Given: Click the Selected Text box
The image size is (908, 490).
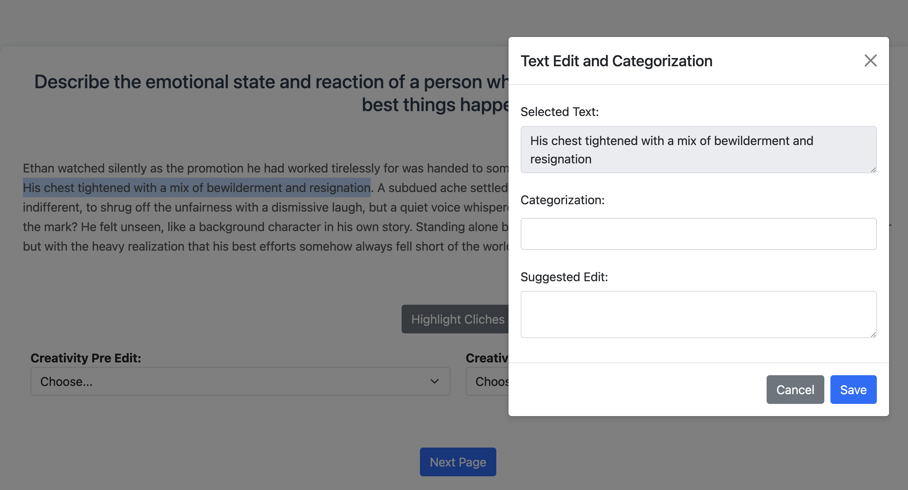Looking at the screenshot, I should coord(698,150).
